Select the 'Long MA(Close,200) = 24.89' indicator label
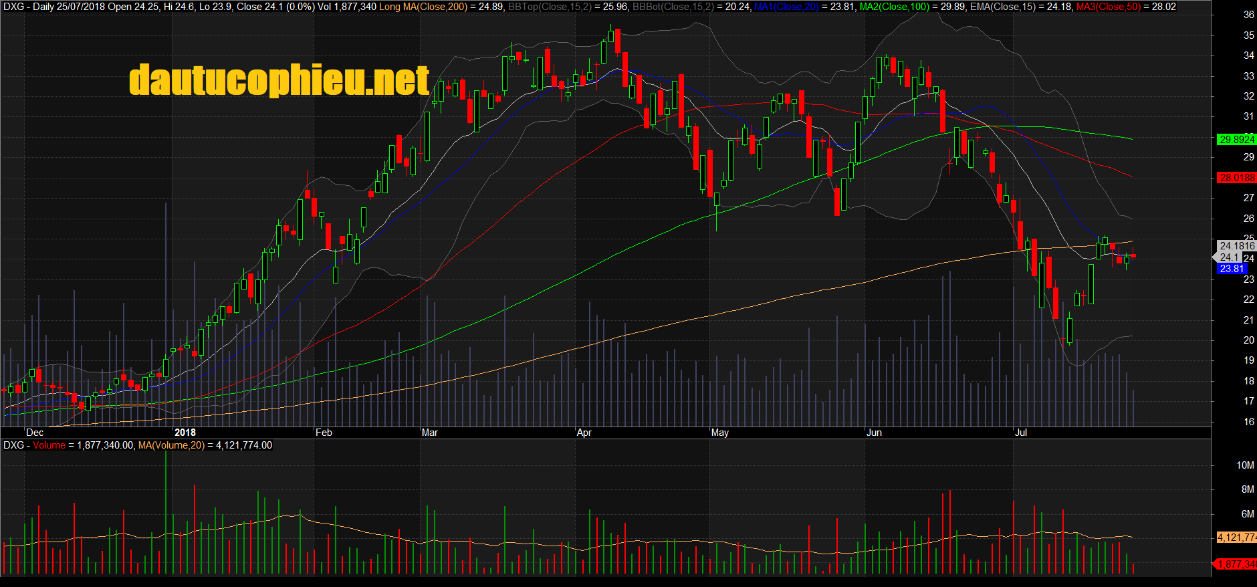The image size is (1257, 587). tap(442, 7)
